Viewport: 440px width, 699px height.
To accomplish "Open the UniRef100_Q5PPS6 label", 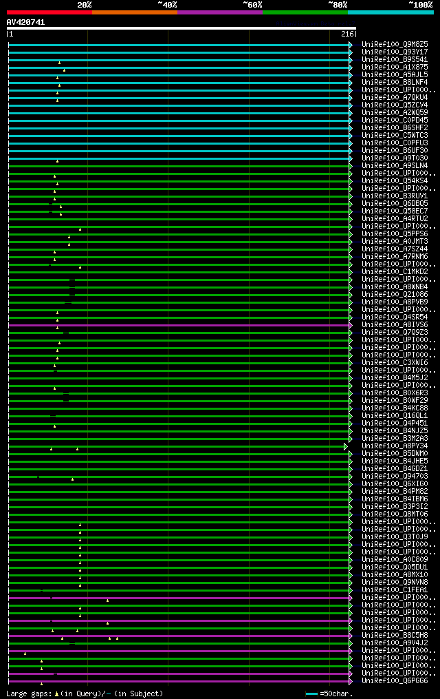I will 395,234.
